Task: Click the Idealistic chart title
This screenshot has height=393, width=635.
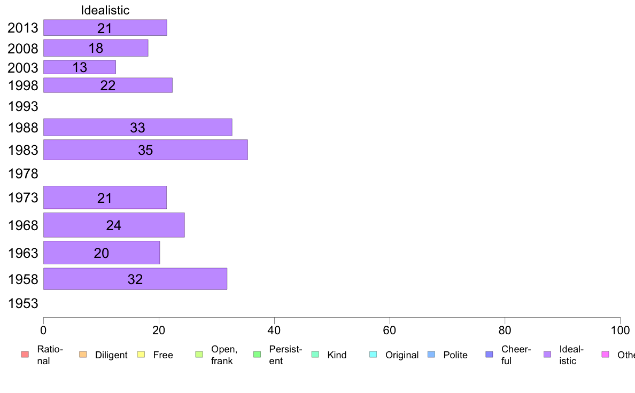Action: (105, 10)
